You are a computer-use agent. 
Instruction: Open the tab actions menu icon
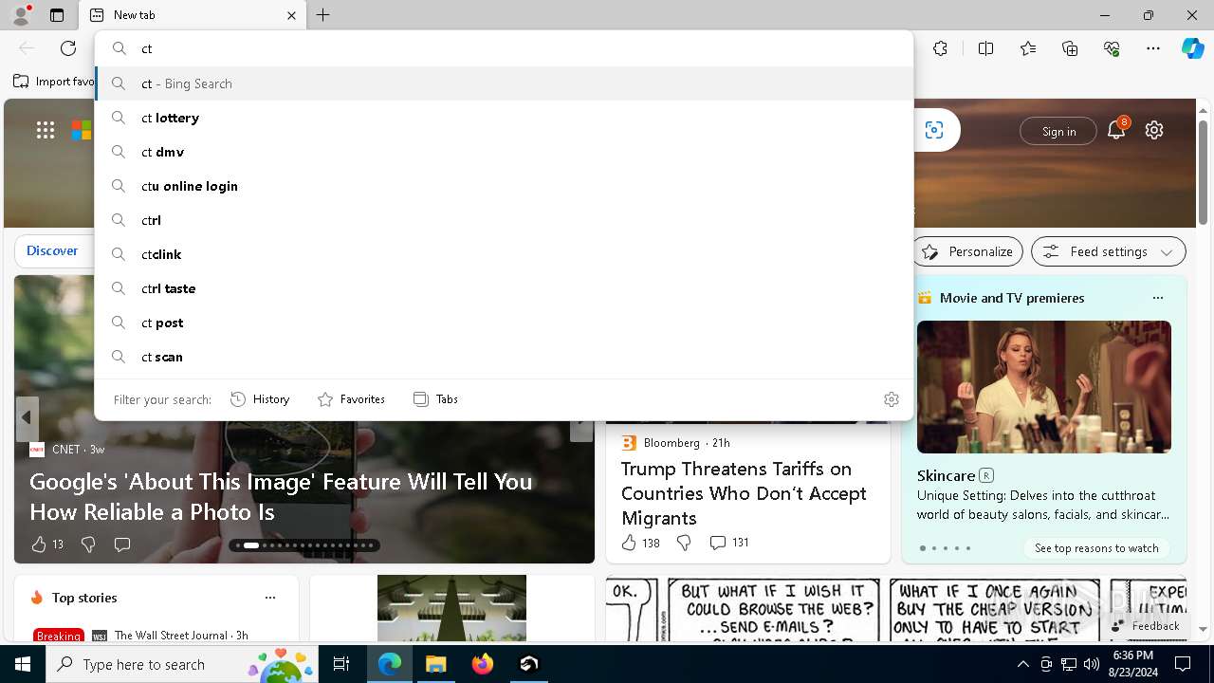(57, 15)
